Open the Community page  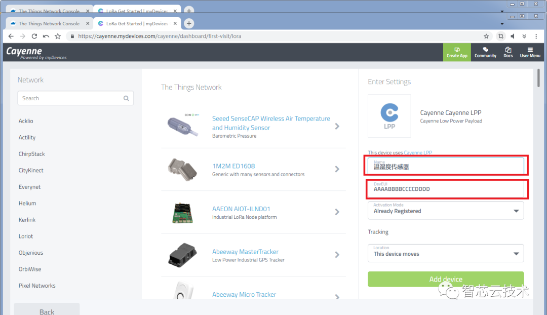point(485,52)
